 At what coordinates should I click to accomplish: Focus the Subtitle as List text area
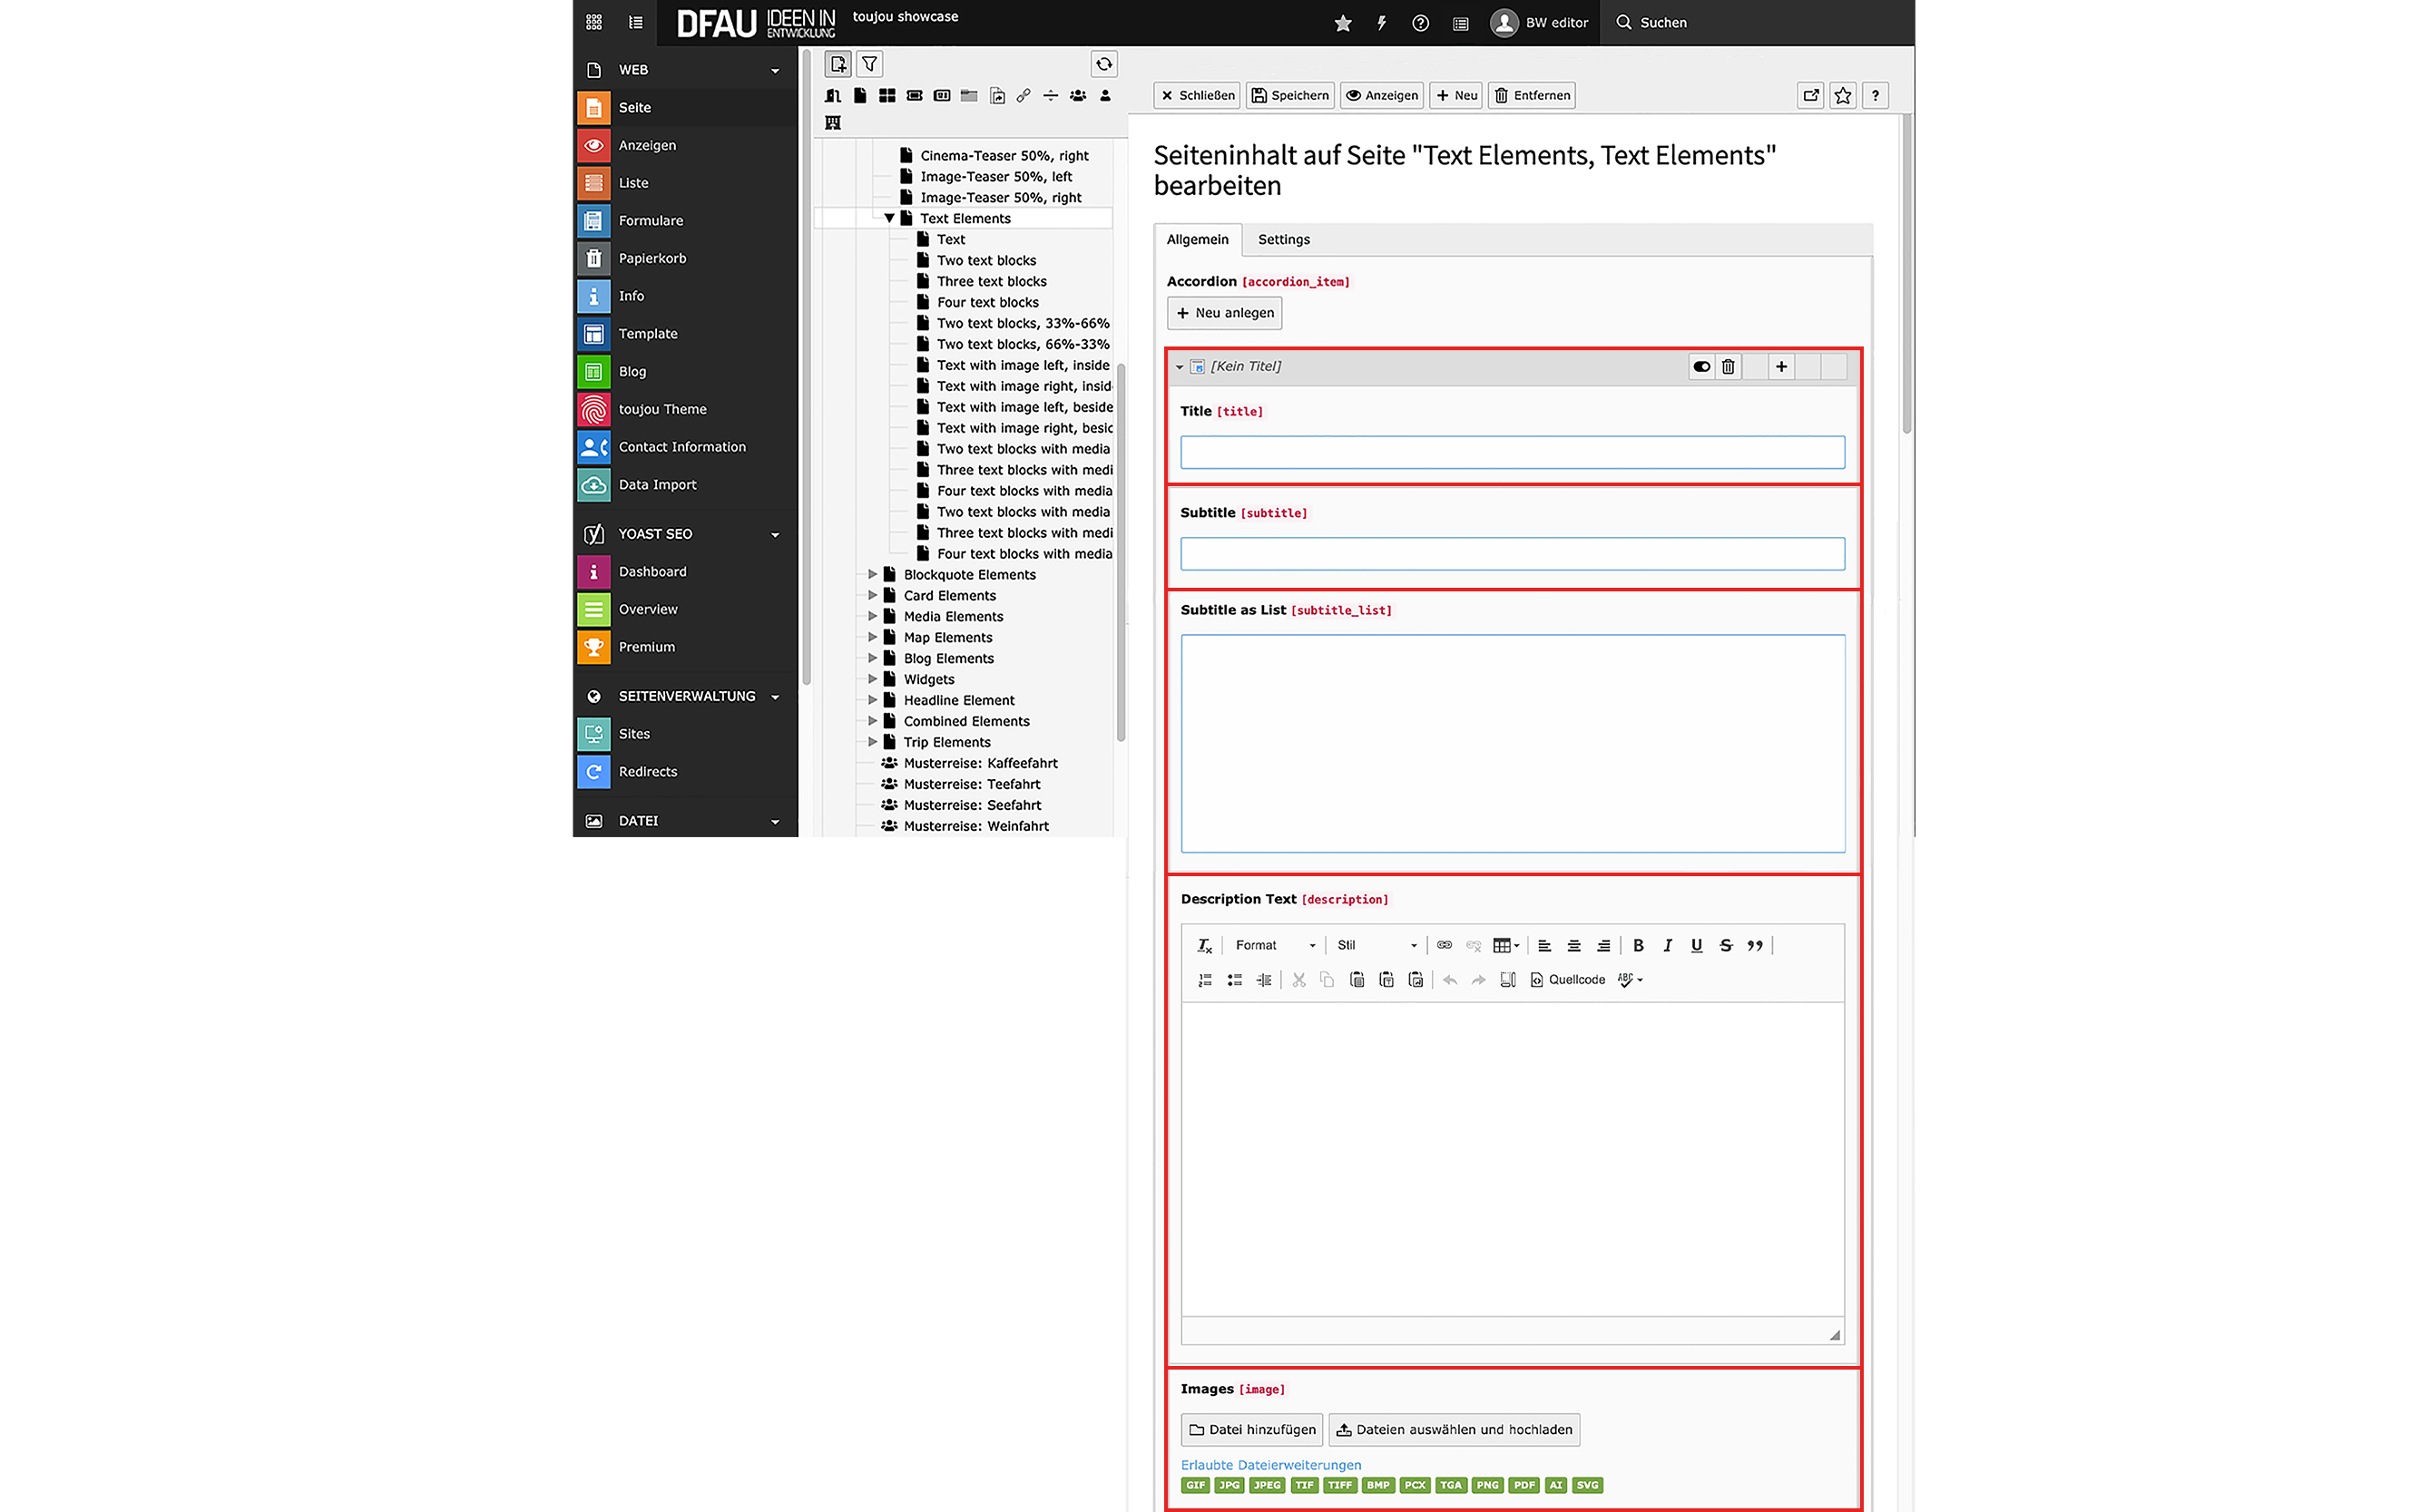1512,743
